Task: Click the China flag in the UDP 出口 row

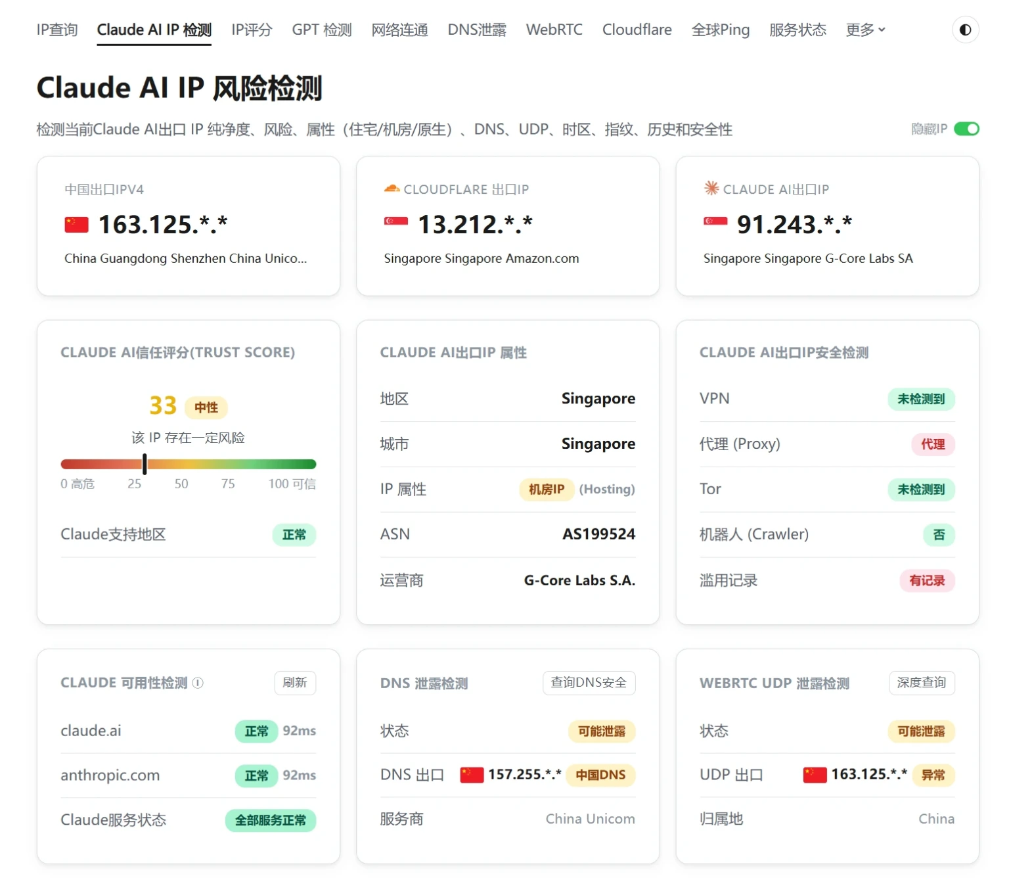Action: tap(815, 775)
